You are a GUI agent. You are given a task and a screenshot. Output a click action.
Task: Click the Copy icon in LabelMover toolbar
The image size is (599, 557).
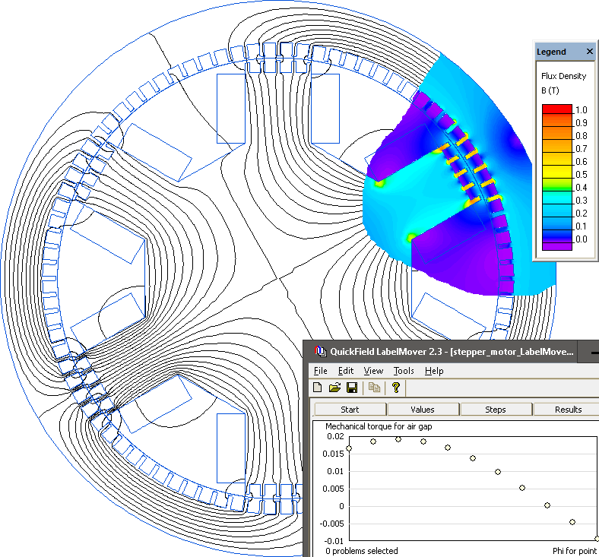click(374, 388)
